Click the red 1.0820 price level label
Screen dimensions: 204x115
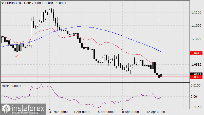click(197, 77)
